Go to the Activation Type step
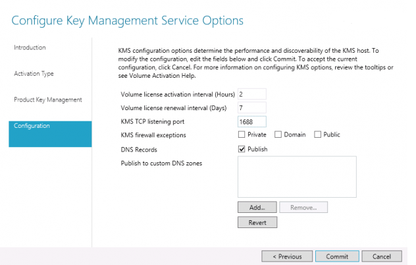416x265 pixels. point(34,74)
